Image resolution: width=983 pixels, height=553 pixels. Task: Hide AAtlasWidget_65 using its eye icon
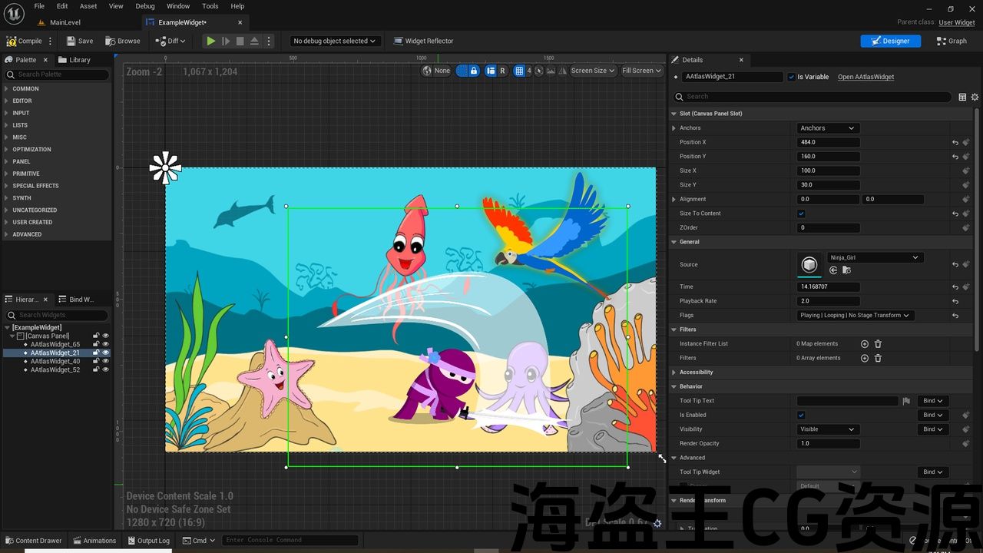106,344
